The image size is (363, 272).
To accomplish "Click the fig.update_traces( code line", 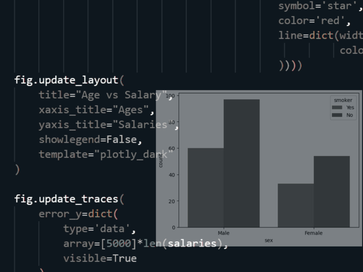I will [69, 199].
